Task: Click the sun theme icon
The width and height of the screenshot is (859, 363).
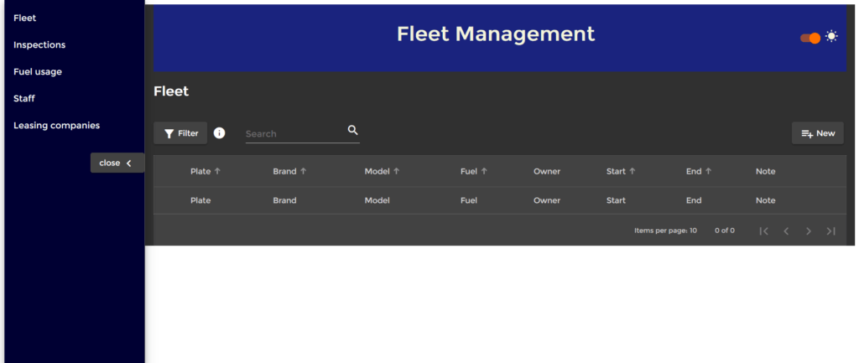Action: (831, 36)
